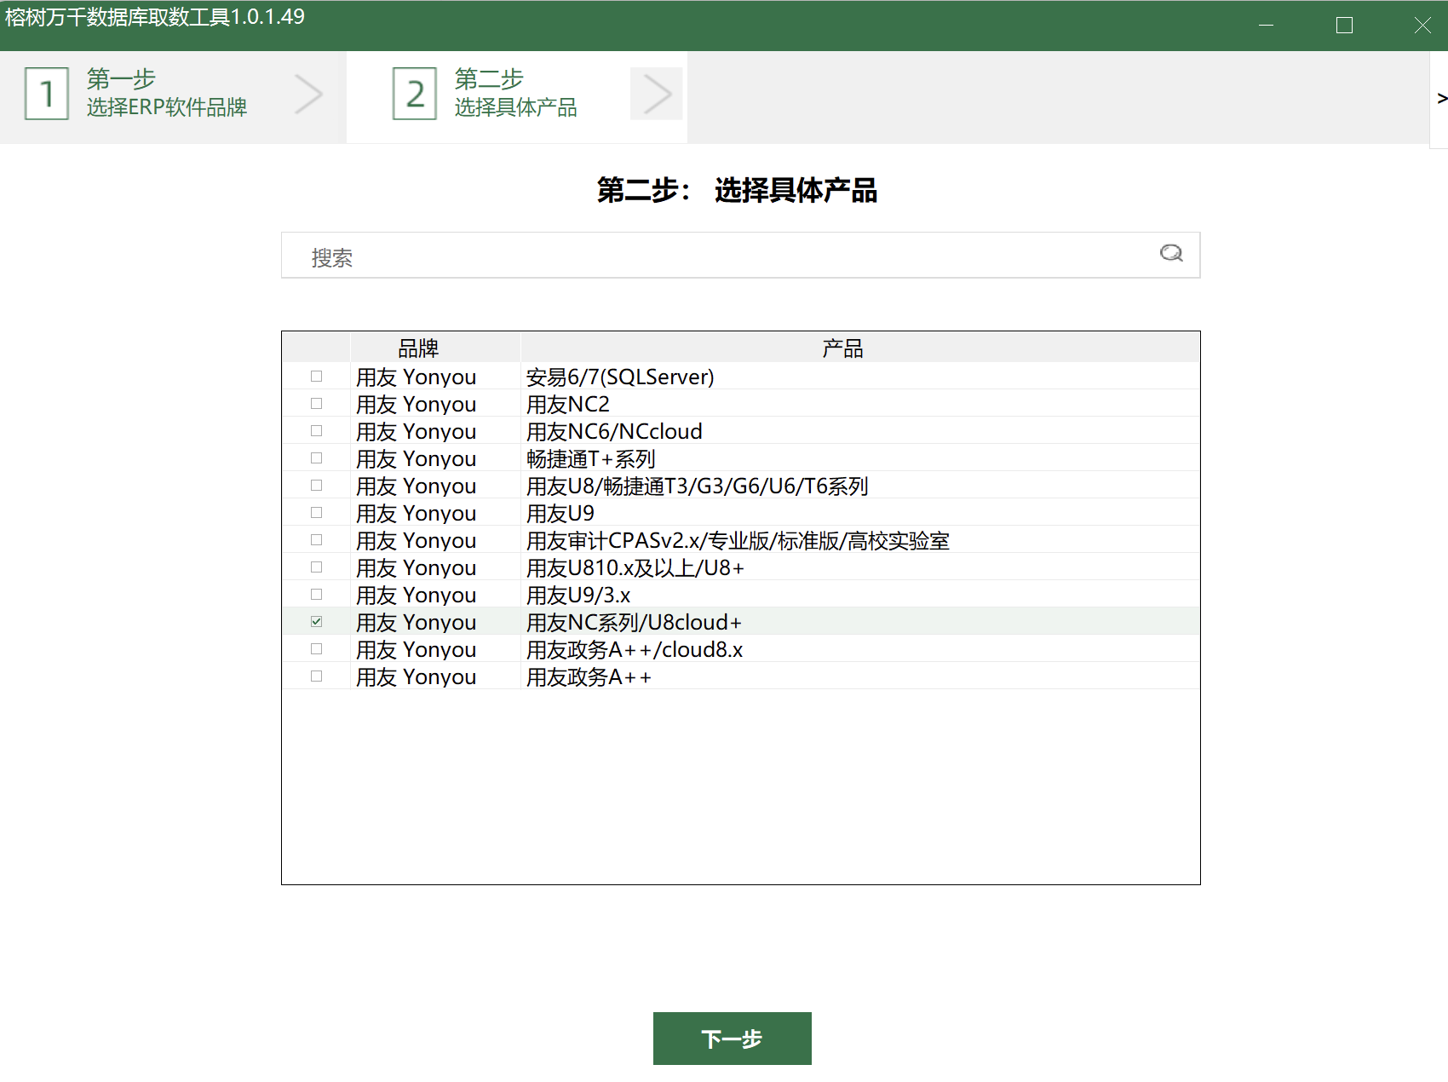
Task: Check the 用友NC2 row checkbox
Action: (317, 403)
